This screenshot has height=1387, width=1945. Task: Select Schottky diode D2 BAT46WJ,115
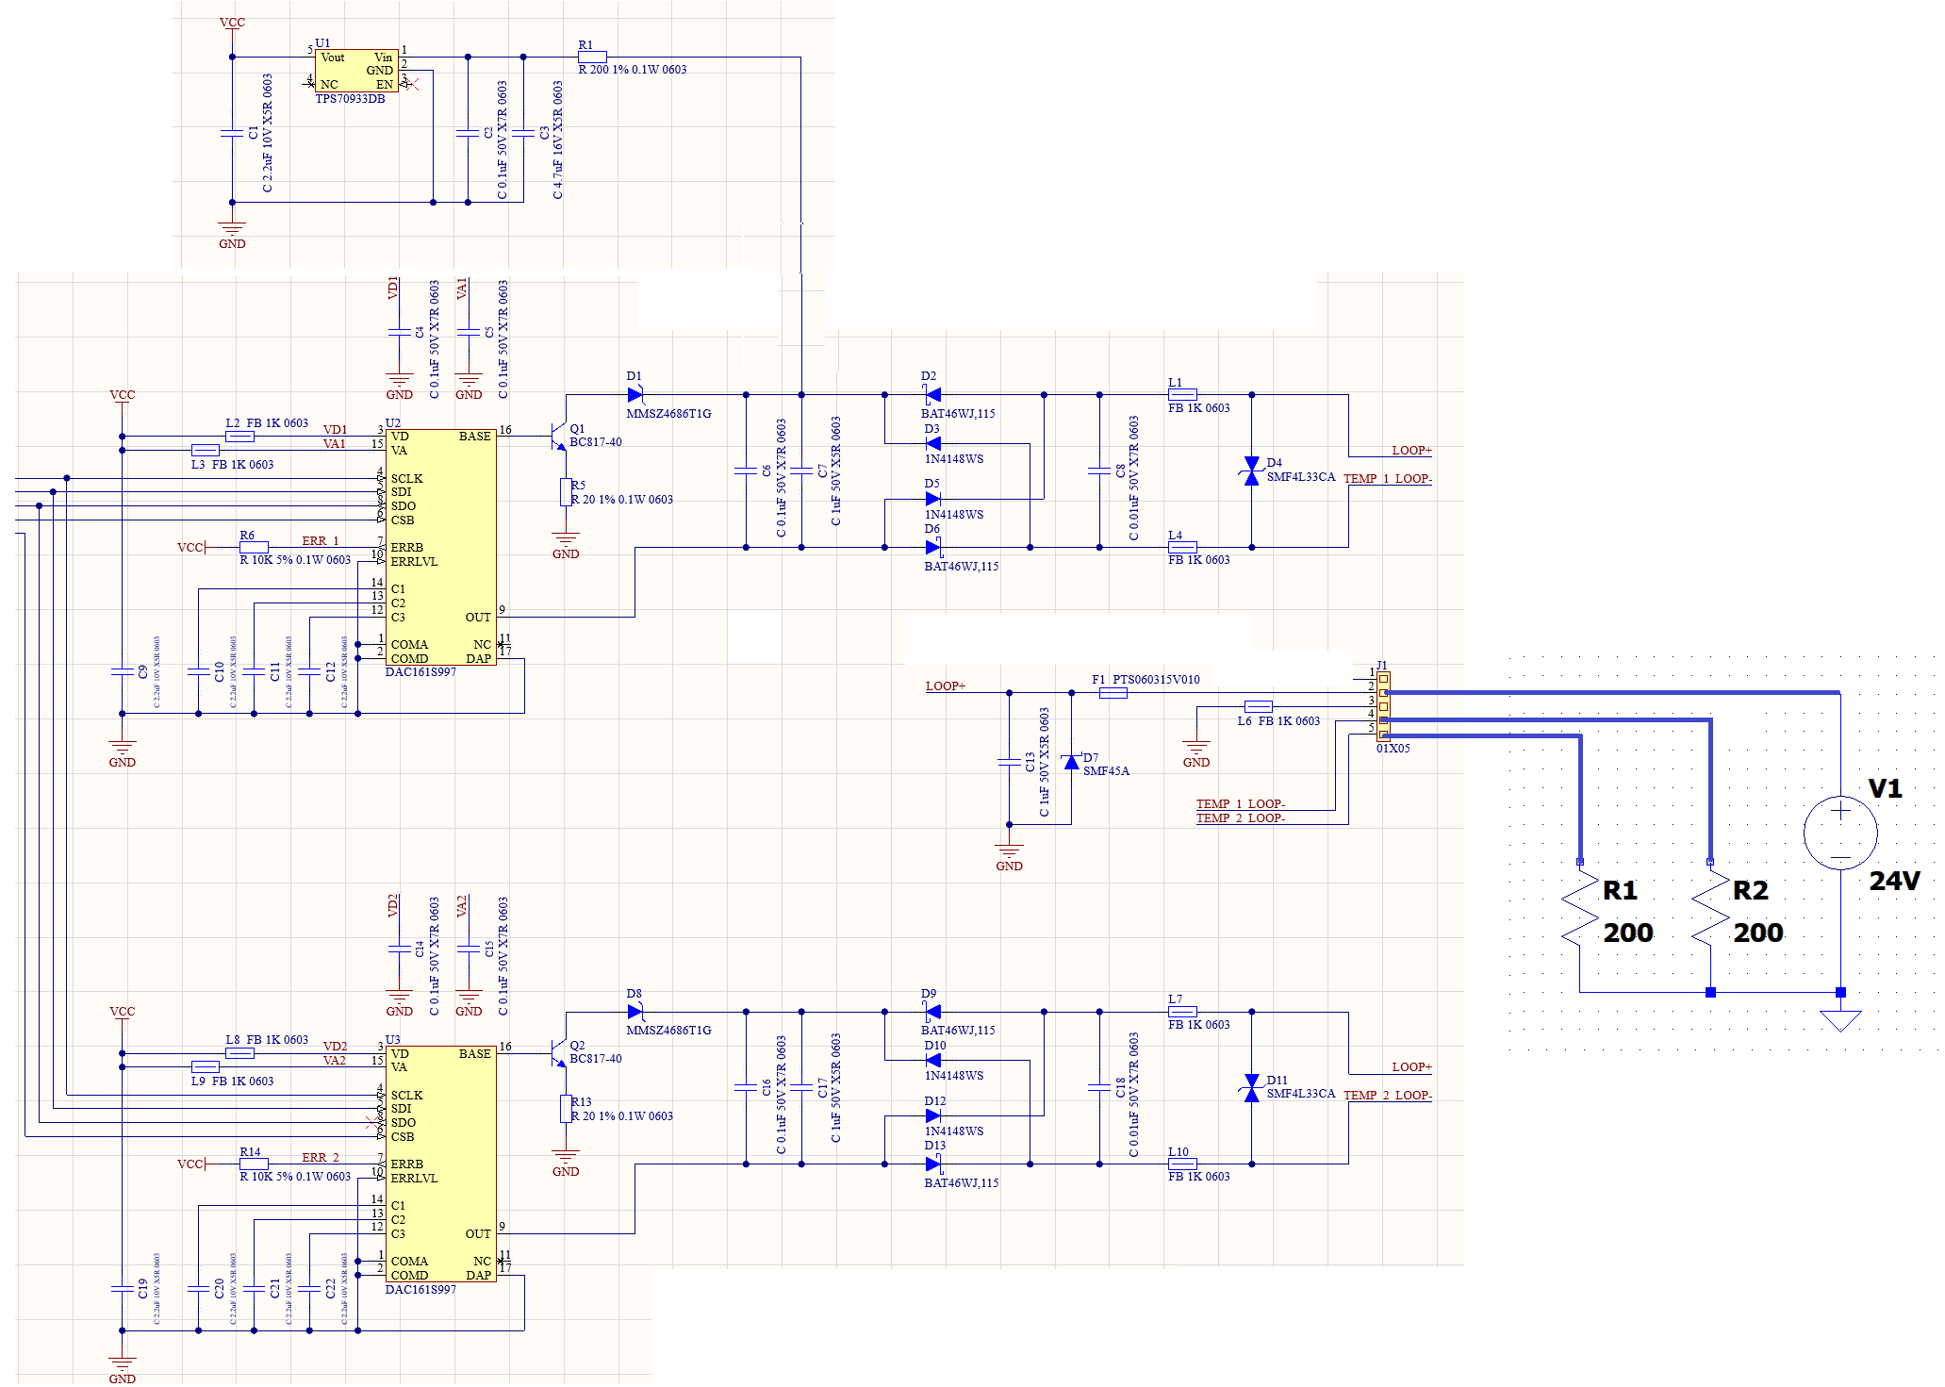(x=932, y=395)
